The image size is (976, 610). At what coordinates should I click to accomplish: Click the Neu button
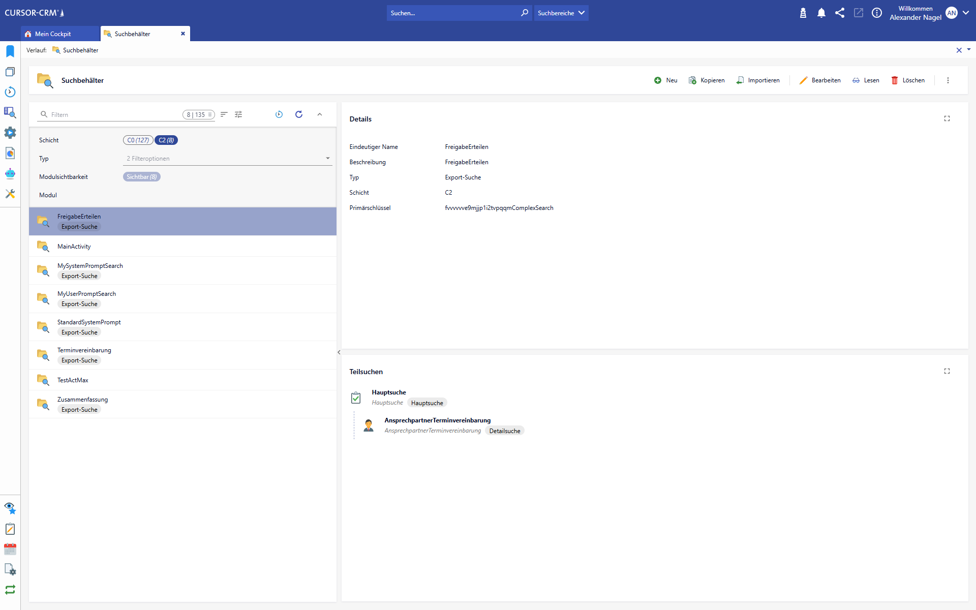(x=666, y=80)
